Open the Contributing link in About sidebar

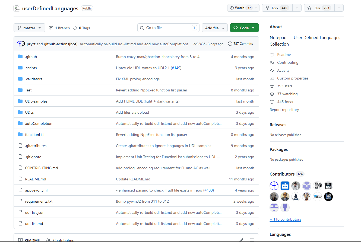pos(288,62)
